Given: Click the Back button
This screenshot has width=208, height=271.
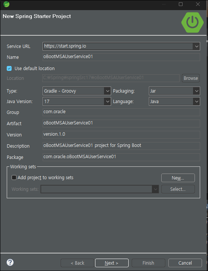Looking at the screenshot, I should coord(77,263).
